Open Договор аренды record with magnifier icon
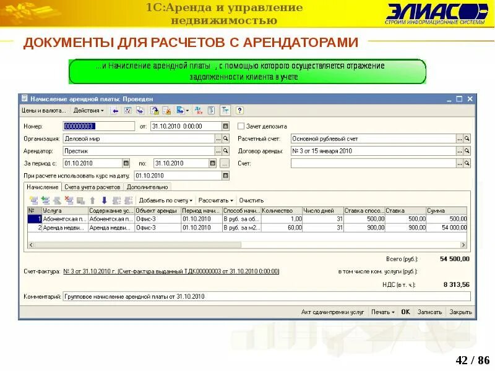Viewport: 495px width, 371px height. click(467, 151)
